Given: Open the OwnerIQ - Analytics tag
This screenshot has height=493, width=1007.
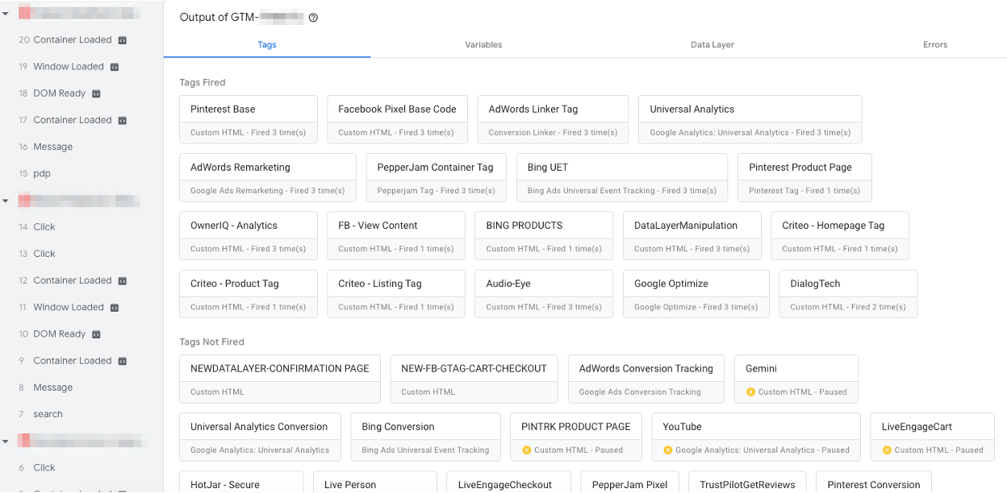Looking at the screenshot, I should tap(249, 236).
